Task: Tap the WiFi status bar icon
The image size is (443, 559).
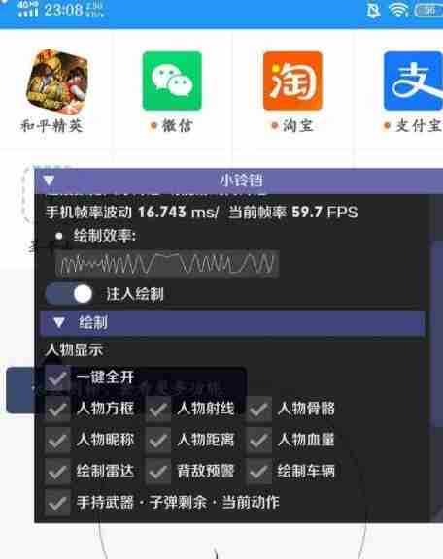Action: point(398,10)
